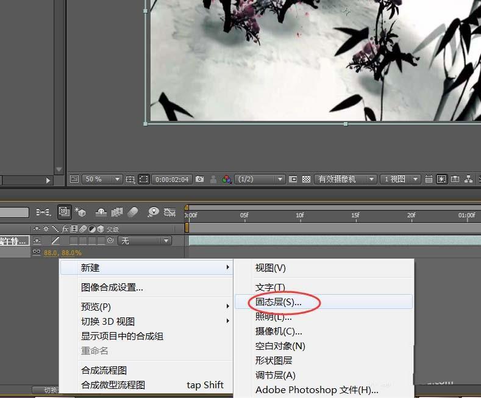Click the 3D layer cube header icon

101,229
